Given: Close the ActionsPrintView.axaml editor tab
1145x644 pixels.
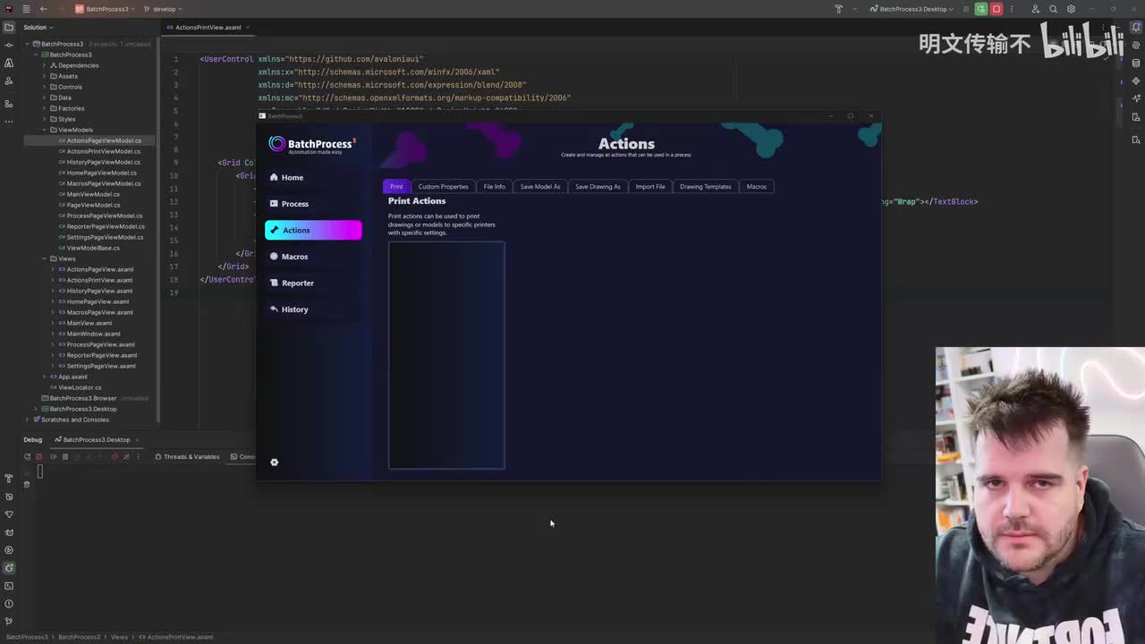Looking at the screenshot, I should tap(248, 28).
